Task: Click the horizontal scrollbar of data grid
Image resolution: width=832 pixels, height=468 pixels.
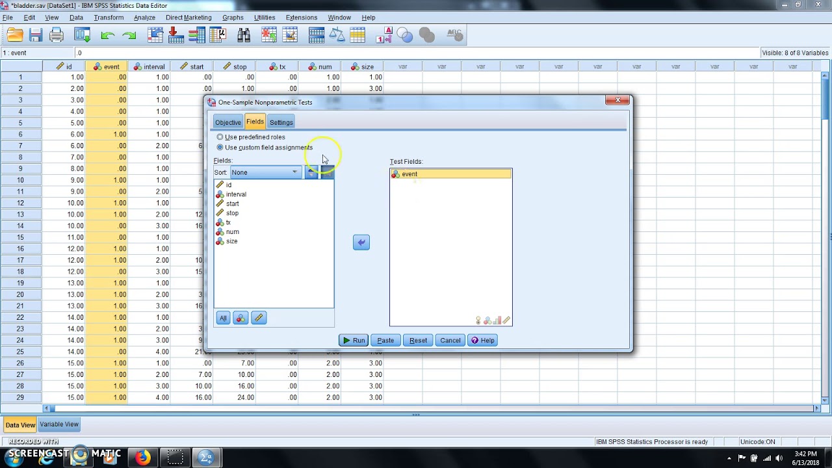Action: coord(433,408)
